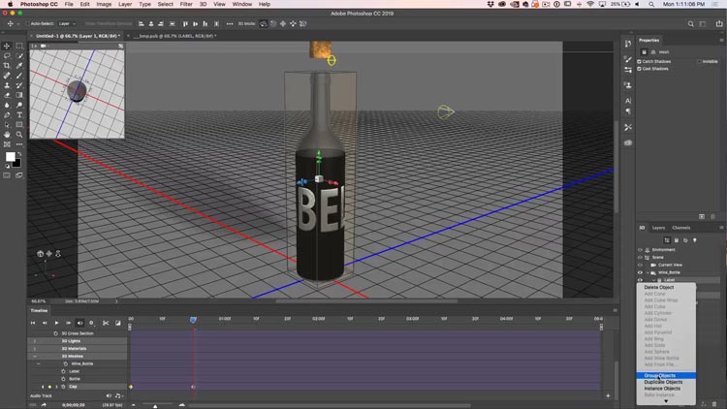Open the Auto-Select Layer dropdown
727x409 pixels.
pos(67,23)
